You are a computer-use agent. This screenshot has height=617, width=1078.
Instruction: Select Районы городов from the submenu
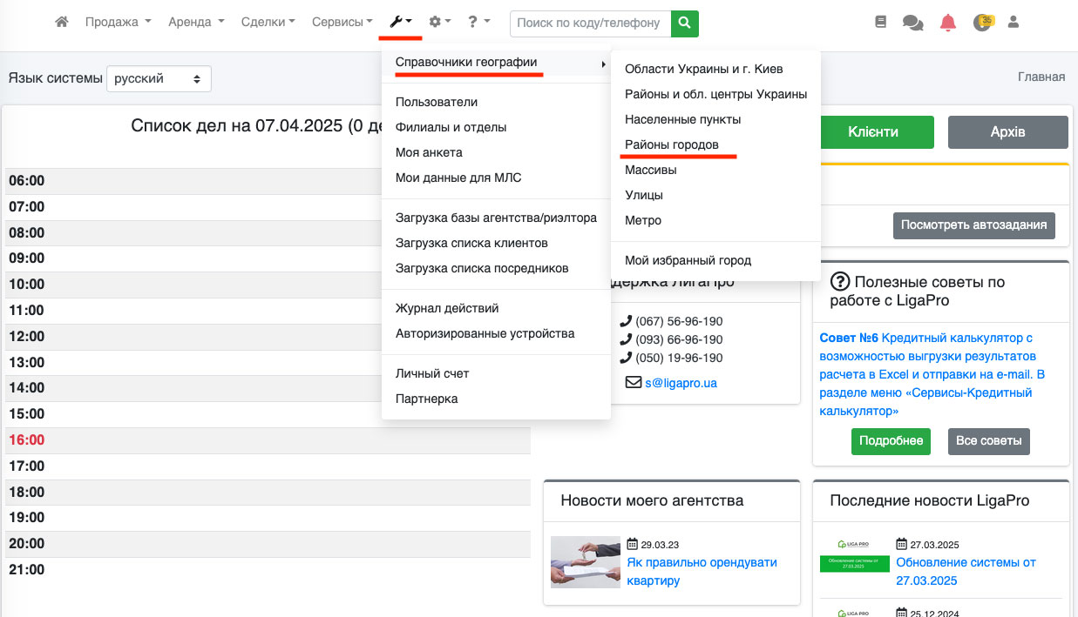(x=671, y=144)
